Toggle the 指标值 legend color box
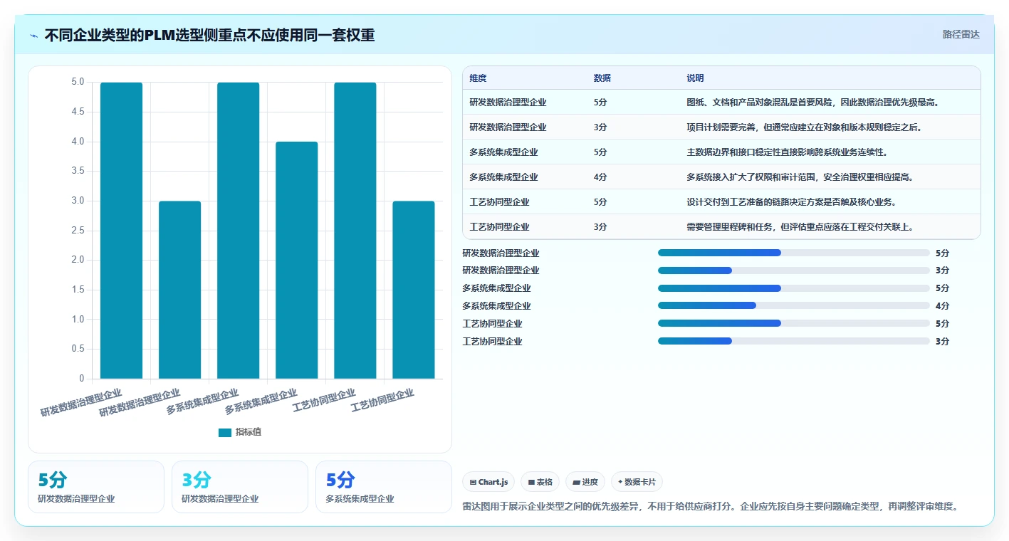Screen dimensions: 1009x541 (225, 432)
